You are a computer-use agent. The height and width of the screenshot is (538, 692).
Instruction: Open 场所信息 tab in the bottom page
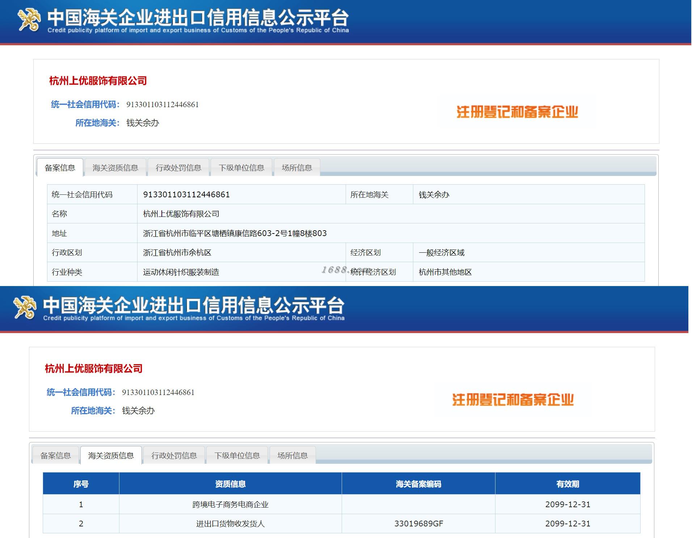coord(292,455)
